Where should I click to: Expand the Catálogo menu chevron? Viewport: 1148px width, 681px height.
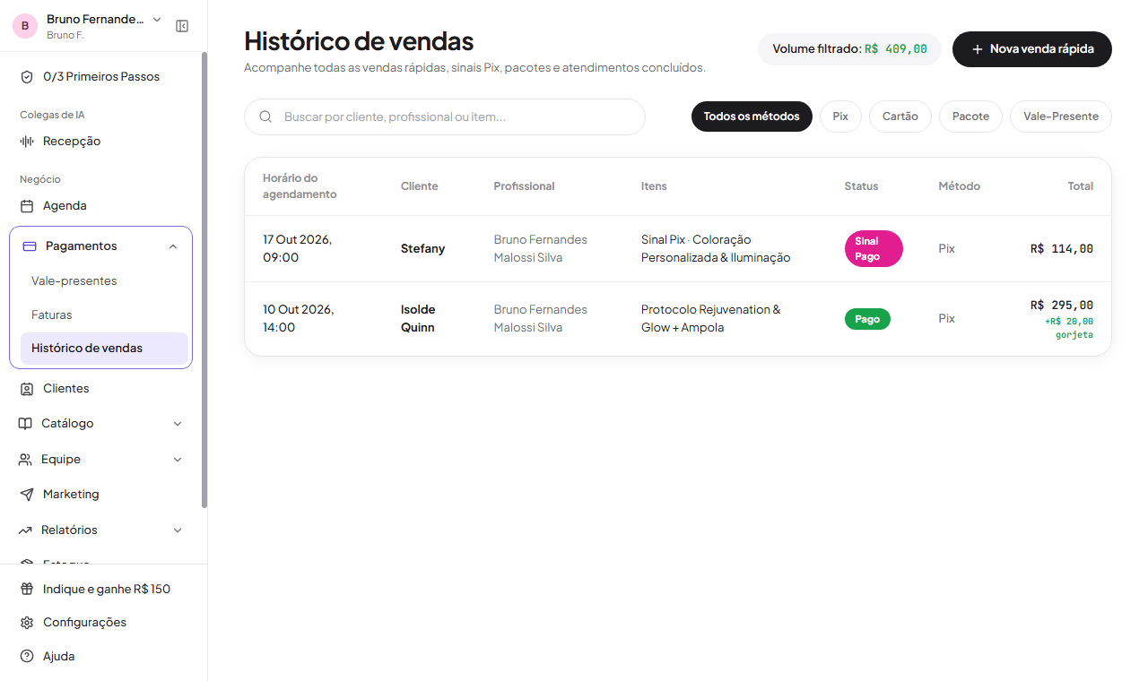coord(178,424)
